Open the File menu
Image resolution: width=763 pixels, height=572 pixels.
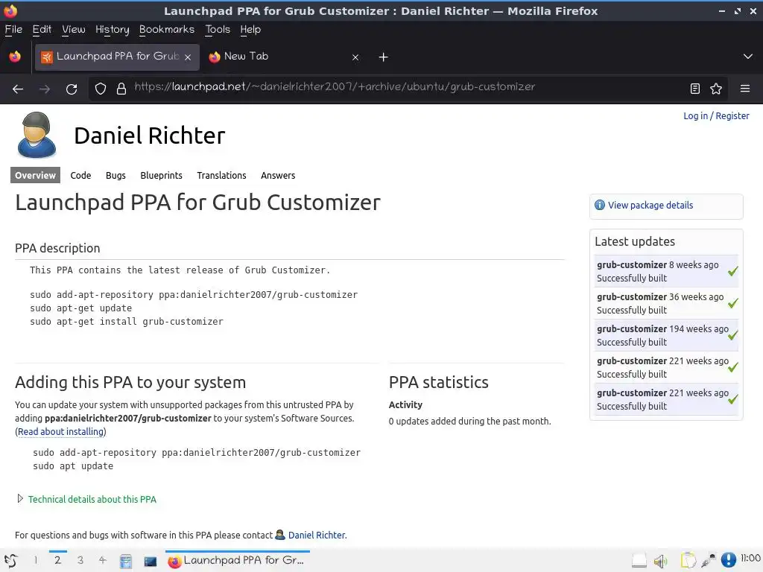pos(13,30)
